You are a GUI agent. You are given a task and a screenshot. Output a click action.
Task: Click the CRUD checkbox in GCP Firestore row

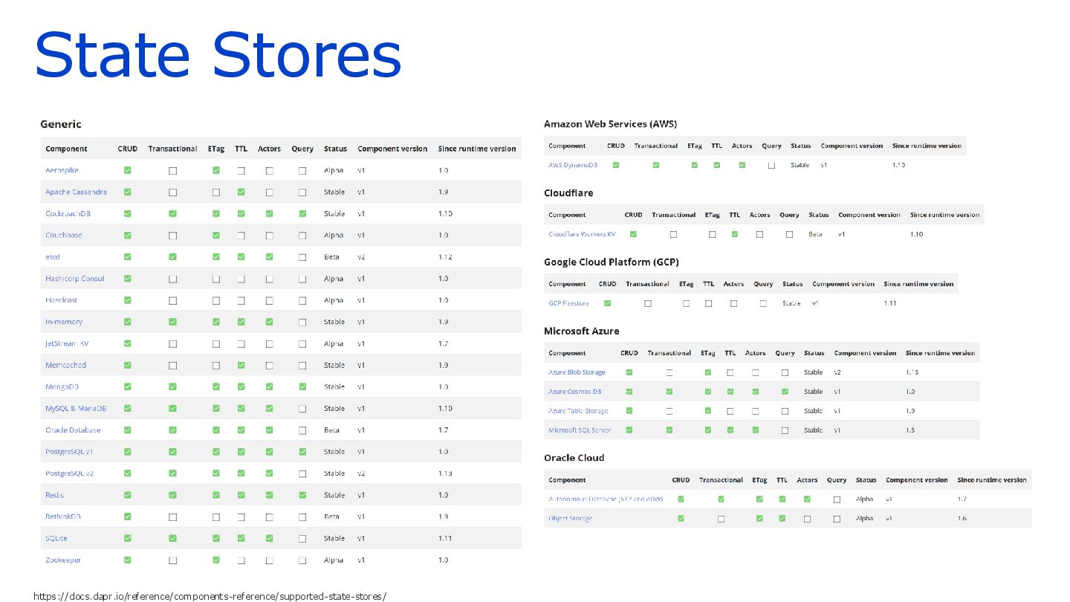(x=607, y=303)
